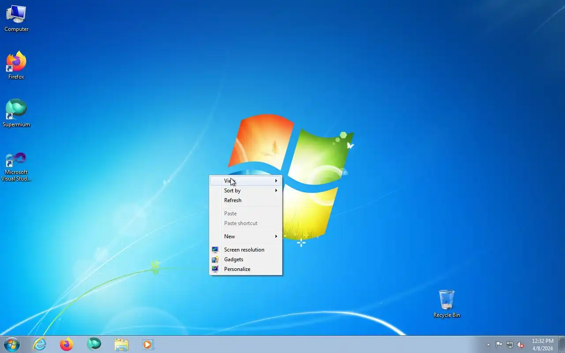Image resolution: width=565 pixels, height=353 pixels.
Task: Click the Gadgets menu icon
Action: click(x=215, y=259)
